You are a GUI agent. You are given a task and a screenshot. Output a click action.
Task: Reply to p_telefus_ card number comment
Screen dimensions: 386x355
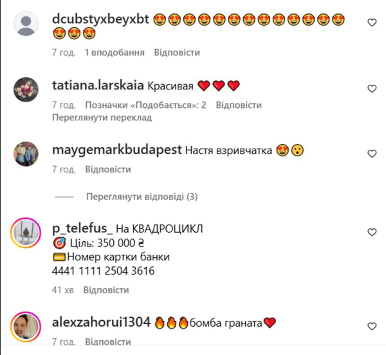tap(106, 290)
